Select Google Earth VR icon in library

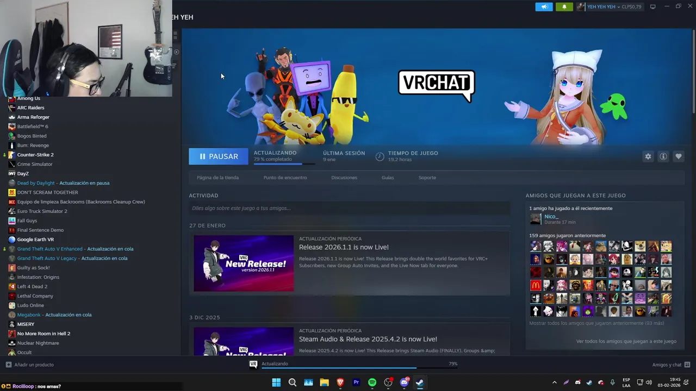pyautogui.click(x=12, y=239)
